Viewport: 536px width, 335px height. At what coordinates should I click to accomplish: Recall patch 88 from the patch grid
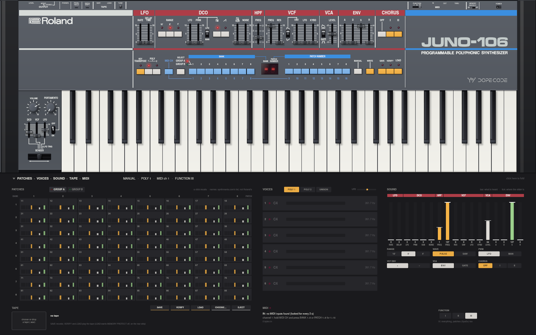[x=237, y=295]
